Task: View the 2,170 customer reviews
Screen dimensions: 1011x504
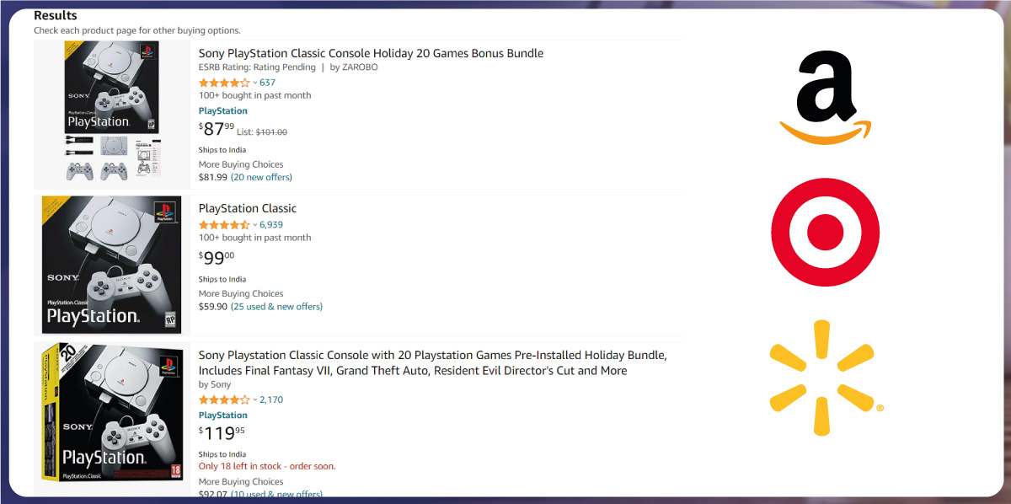Action: click(x=271, y=399)
